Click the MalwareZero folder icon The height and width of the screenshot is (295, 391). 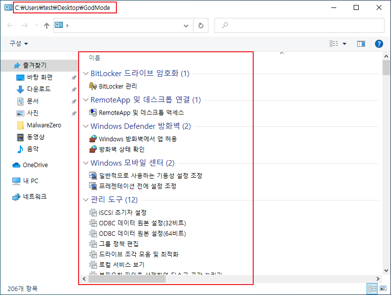coord(20,125)
